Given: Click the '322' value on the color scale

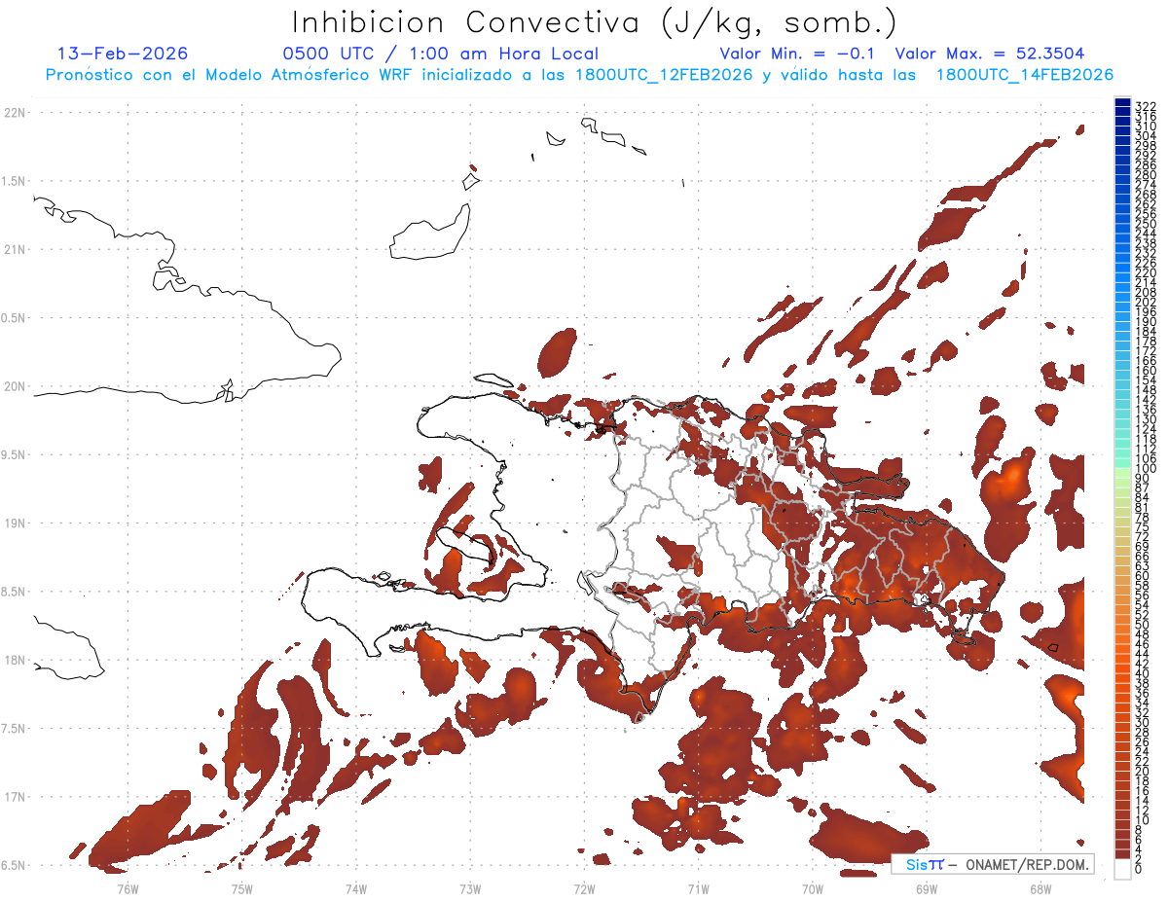Looking at the screenshot, I should [x=1146, y=106].
